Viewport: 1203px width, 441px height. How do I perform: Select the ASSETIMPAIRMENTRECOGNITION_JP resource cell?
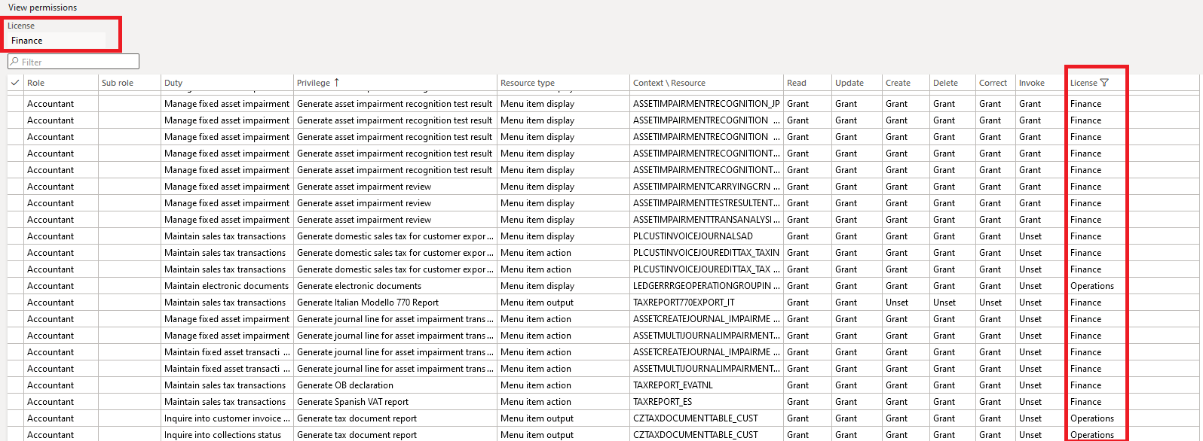coord(706,104)
